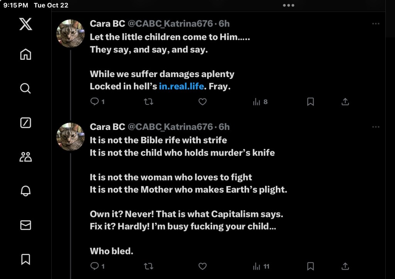The image size is (395, 279).
Task: Bookmark the "Bible rife with strife" post
Action: (x=311, y=266)
